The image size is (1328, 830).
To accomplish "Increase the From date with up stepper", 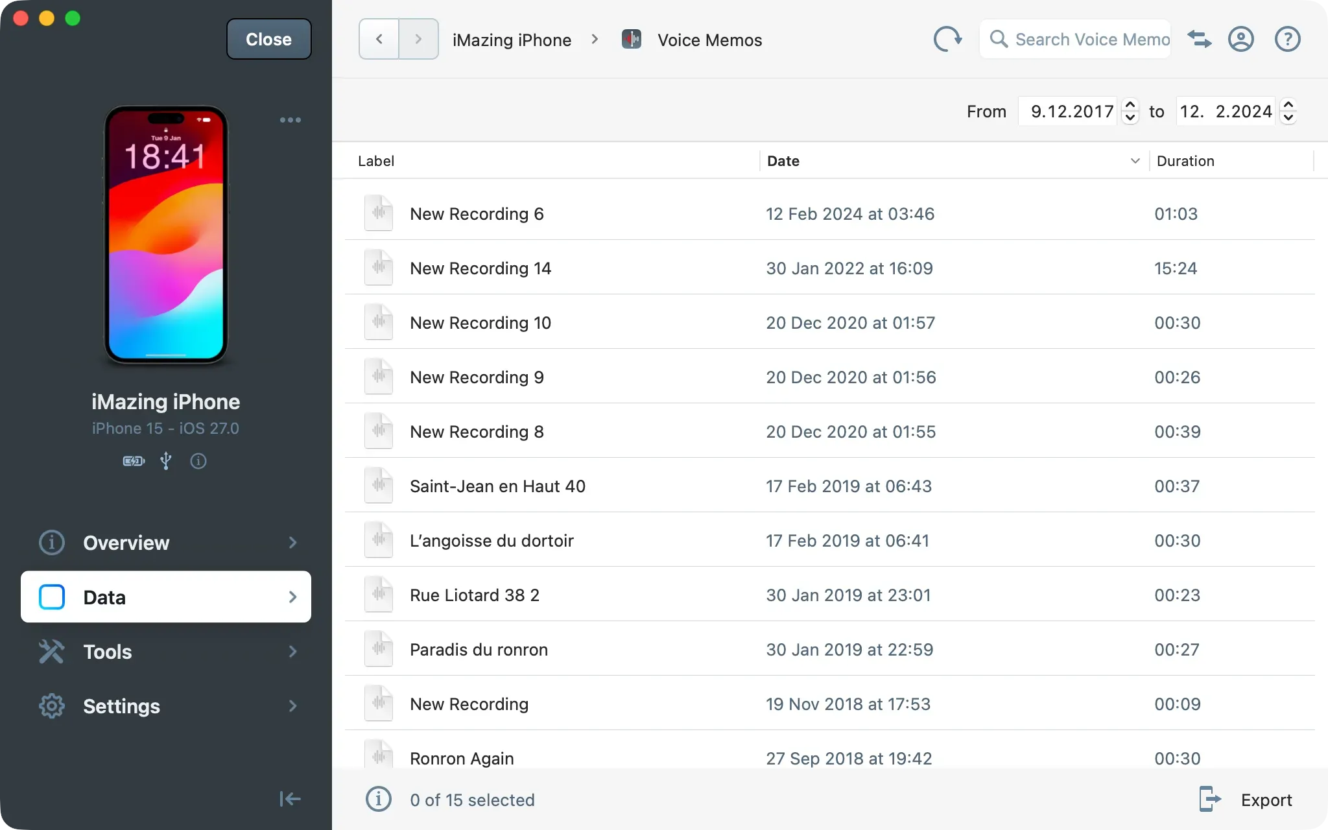I will [1130, 104].
